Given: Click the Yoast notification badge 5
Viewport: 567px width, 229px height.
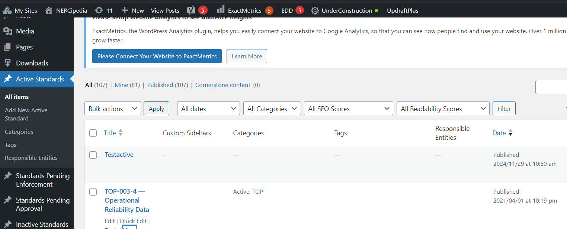Looking at the screenshot, I should pos(203,10).
